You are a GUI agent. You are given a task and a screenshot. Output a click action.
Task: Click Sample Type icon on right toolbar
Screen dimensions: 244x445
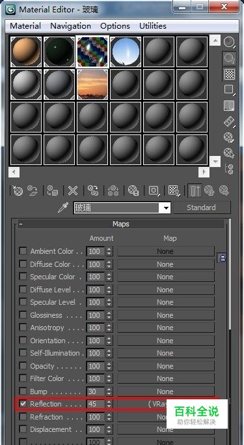[229, 42]
